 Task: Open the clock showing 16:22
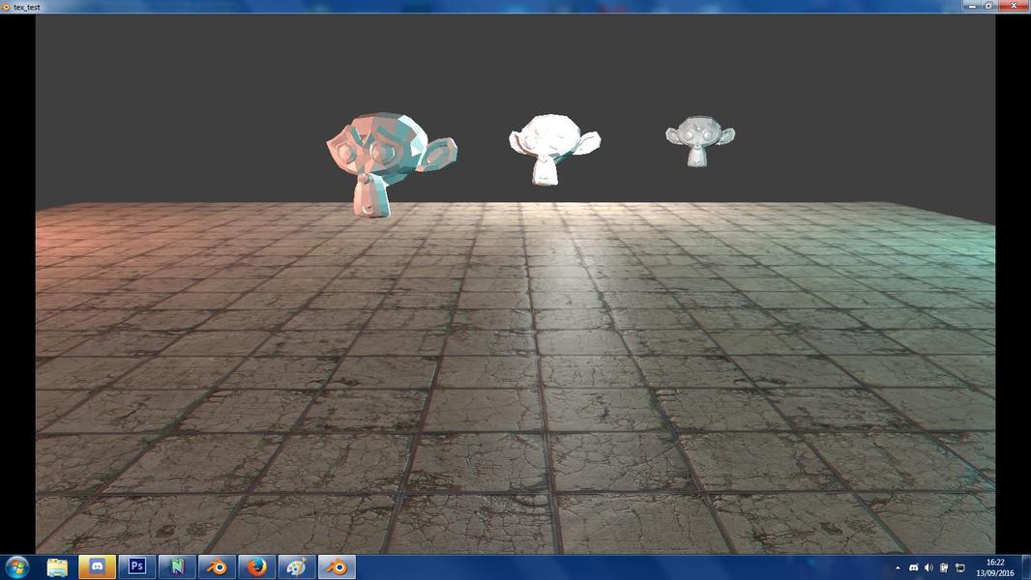995,568
